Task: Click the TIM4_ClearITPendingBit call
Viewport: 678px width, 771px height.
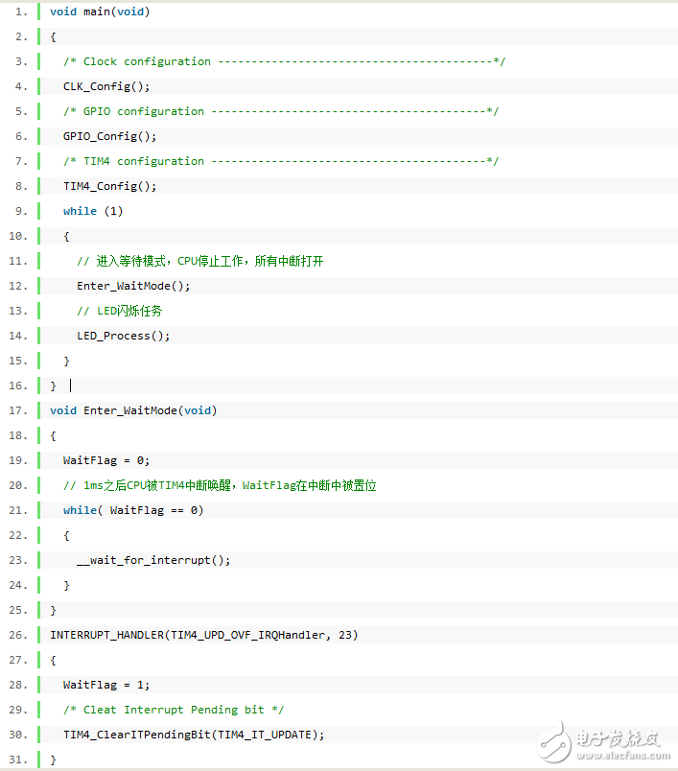Action: (194, 735)
